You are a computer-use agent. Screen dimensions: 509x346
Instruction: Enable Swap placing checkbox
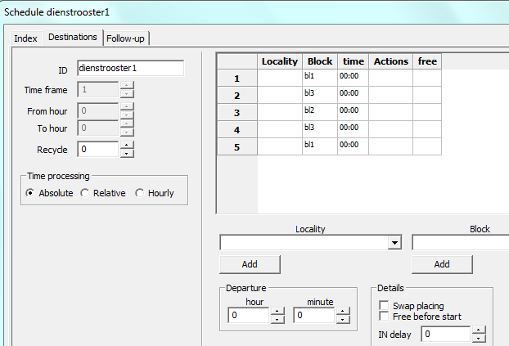pyautogui.click(x=385, y=305)
